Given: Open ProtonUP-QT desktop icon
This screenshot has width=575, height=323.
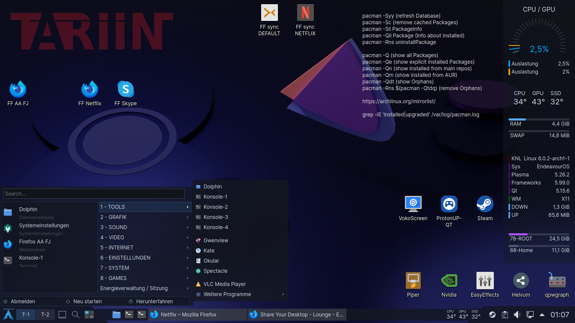Looking at the screenshot, I should (x=449, y=211).
